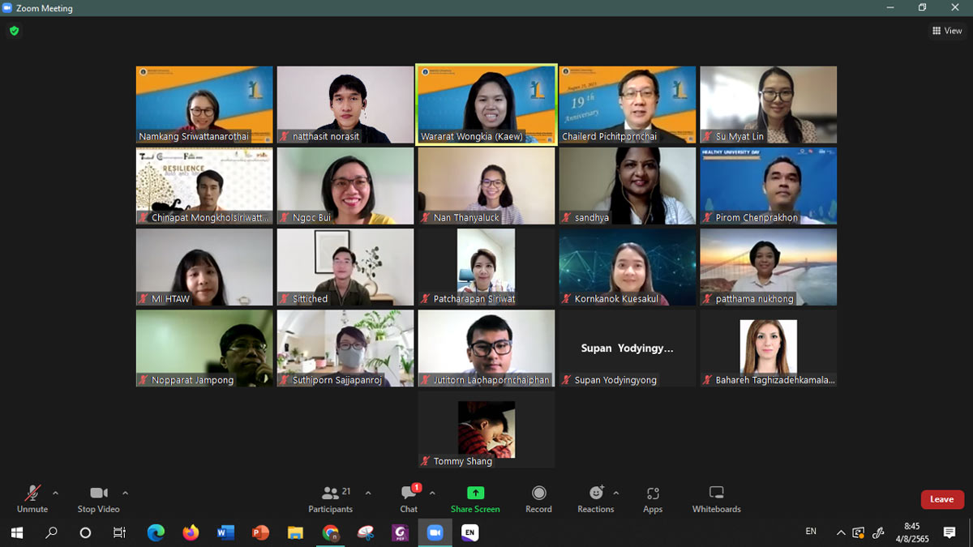Select Chailerd Pichitpornchai's video tile
The image size is (973, 547).
(x=628, y=105)
